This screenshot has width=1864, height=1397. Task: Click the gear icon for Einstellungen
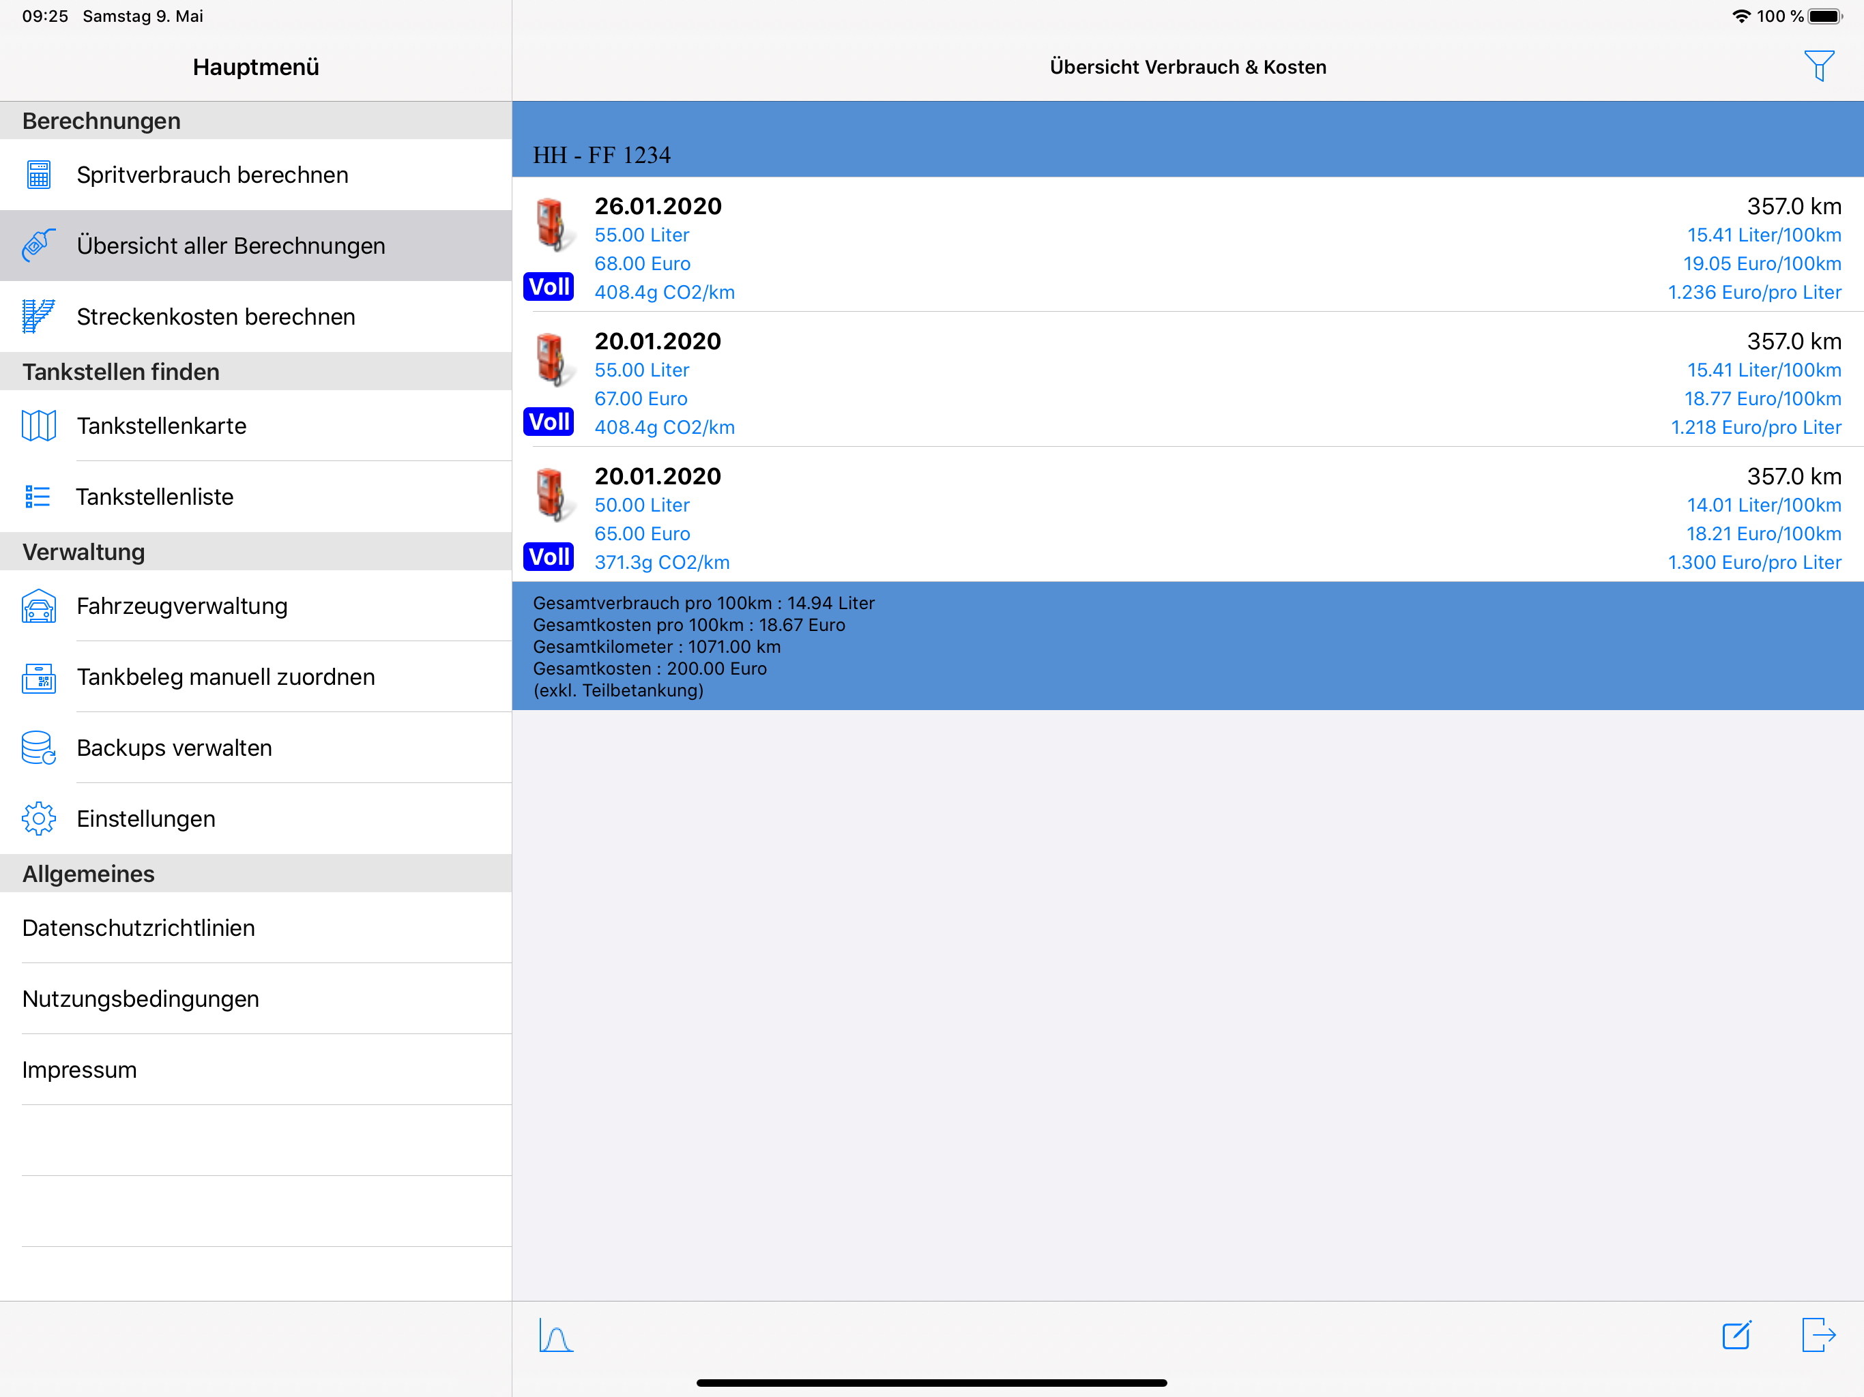(x=39, y=818)
